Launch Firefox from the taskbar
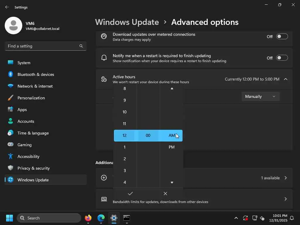The image size is (300, 225). [x=88, y=218]
